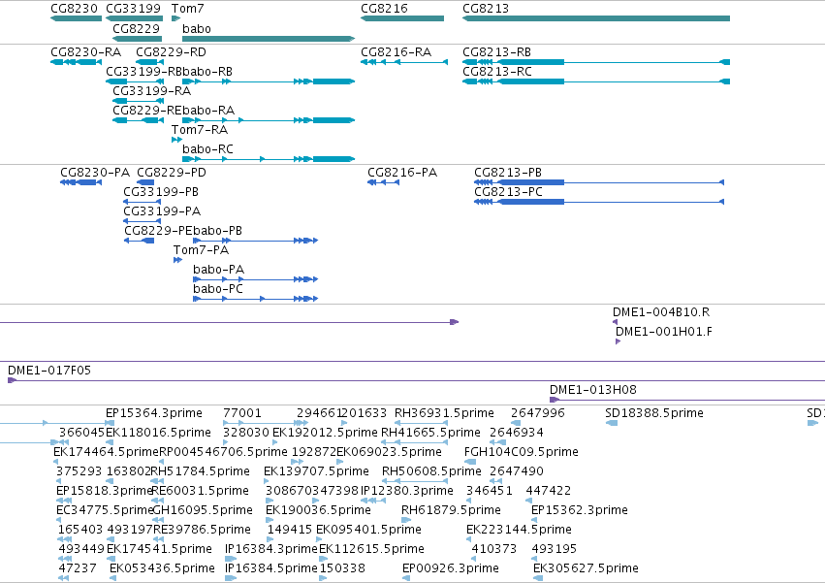Click the CG8213-RB transcript label

tap(496, 52)
